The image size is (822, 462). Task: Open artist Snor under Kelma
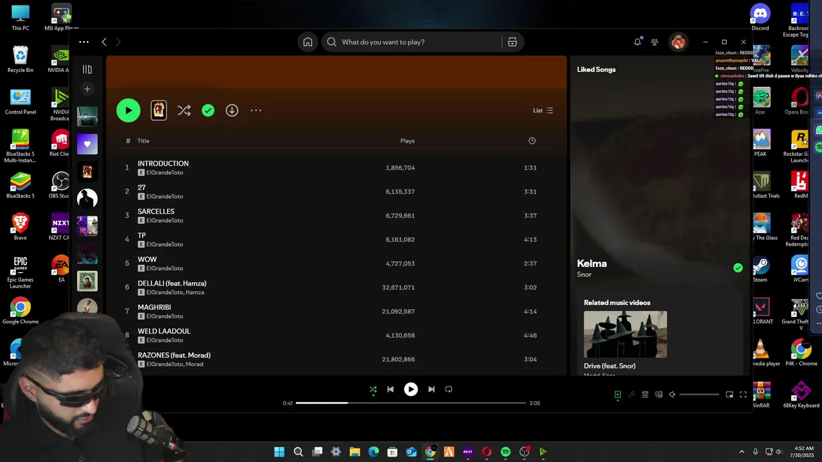click(584, 275)
